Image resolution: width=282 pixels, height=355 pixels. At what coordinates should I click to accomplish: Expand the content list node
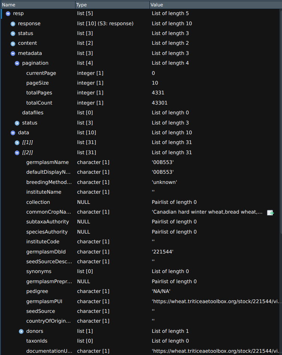[x=13, y=43]
